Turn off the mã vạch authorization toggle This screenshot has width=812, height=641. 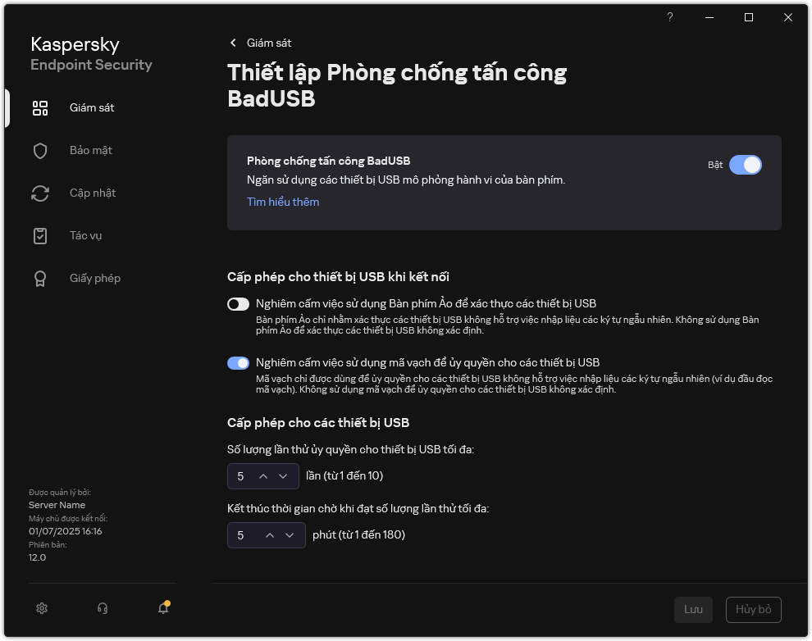[238, 363]
